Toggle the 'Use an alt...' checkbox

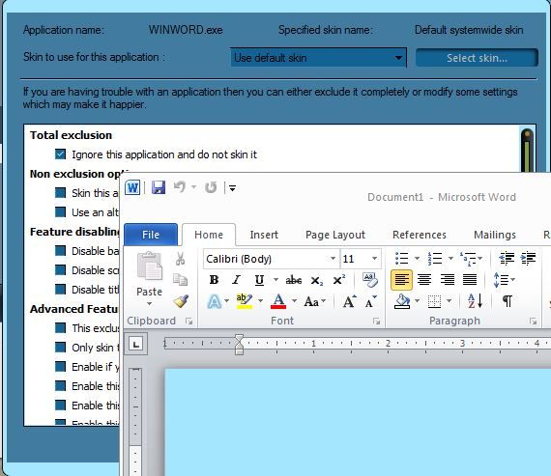pyautogui.click(x=61, y=212)
